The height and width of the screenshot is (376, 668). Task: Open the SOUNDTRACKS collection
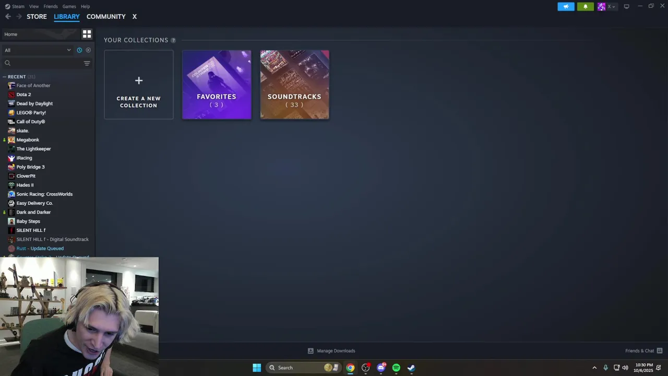tap(294, 85)
